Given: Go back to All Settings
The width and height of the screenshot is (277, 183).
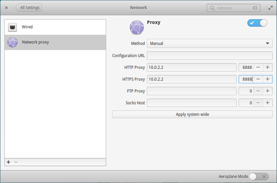Looking at the screenshot, I should pyautogui.click(x=29, y=8).
